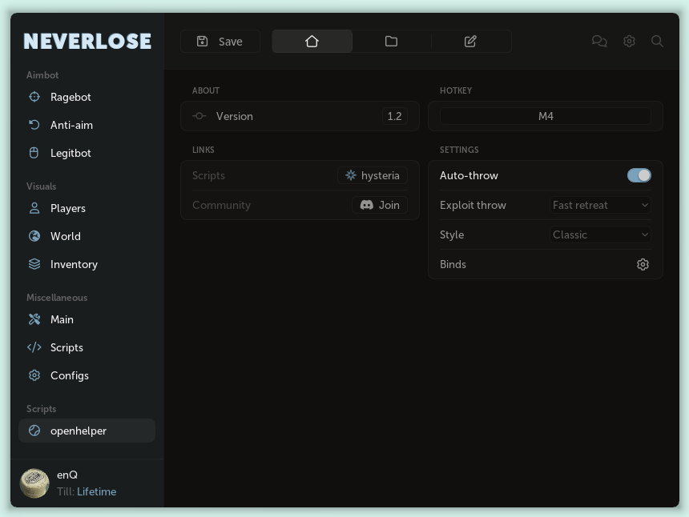Click the Players person icon
Image resolution: width=689 pixels, height=517 pixels.
34,208
